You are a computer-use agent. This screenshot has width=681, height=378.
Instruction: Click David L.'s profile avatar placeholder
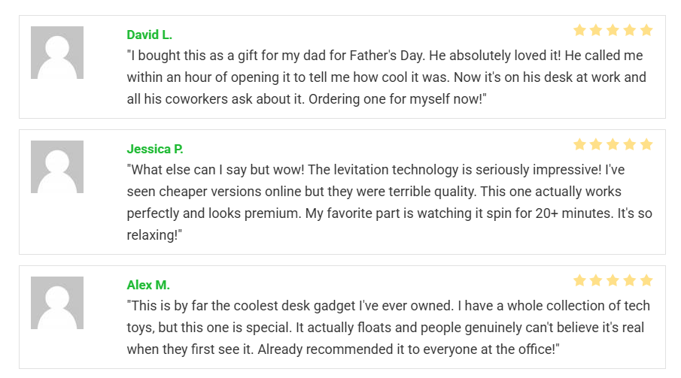(x=57, y=53)
